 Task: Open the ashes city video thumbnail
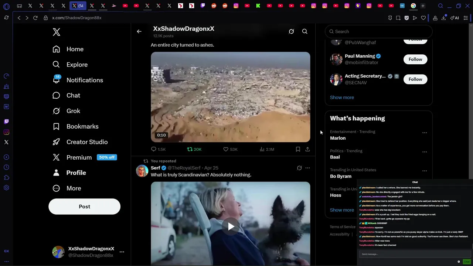(x=231, y=97)
